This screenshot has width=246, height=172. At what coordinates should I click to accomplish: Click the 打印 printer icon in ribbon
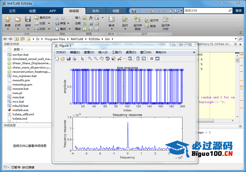pos(36,29)
